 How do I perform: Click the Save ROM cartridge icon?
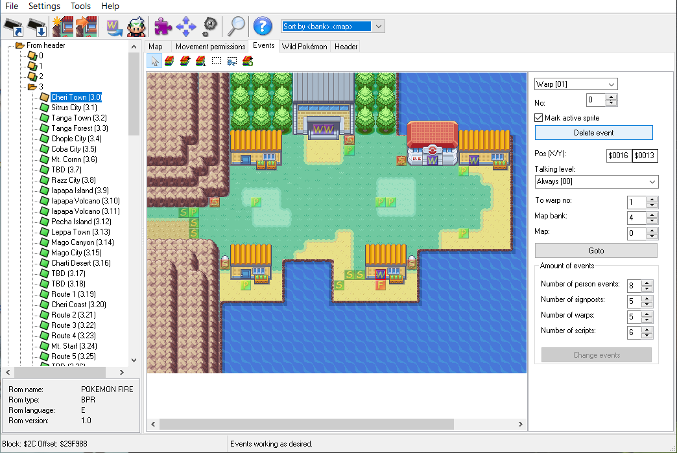coord(37,27)
